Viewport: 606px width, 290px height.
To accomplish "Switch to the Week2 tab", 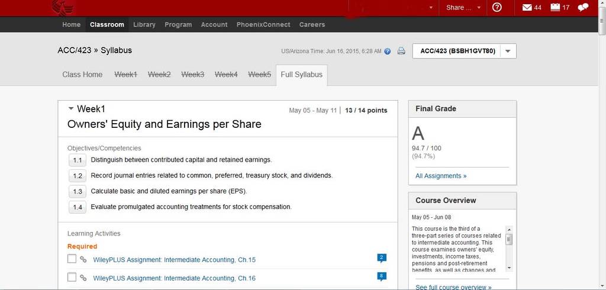I will pyautogui.click(x=159, y=75).
